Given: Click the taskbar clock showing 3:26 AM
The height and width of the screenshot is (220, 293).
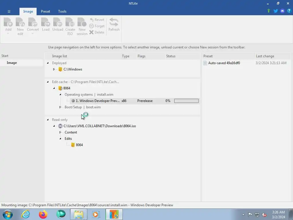Looking at the screenshot, I should (278, 215).
